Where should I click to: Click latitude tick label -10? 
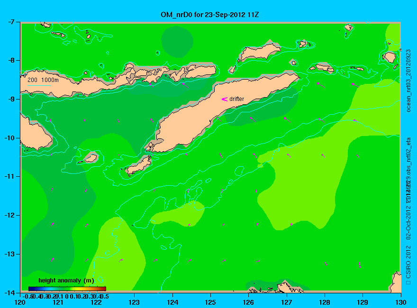[9, 138]
